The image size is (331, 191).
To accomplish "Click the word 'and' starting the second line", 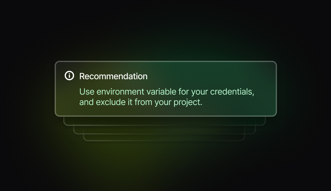I will click(86, 102).
